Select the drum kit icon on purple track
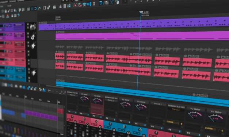229x137 pixels. click(x=33, y=27)
